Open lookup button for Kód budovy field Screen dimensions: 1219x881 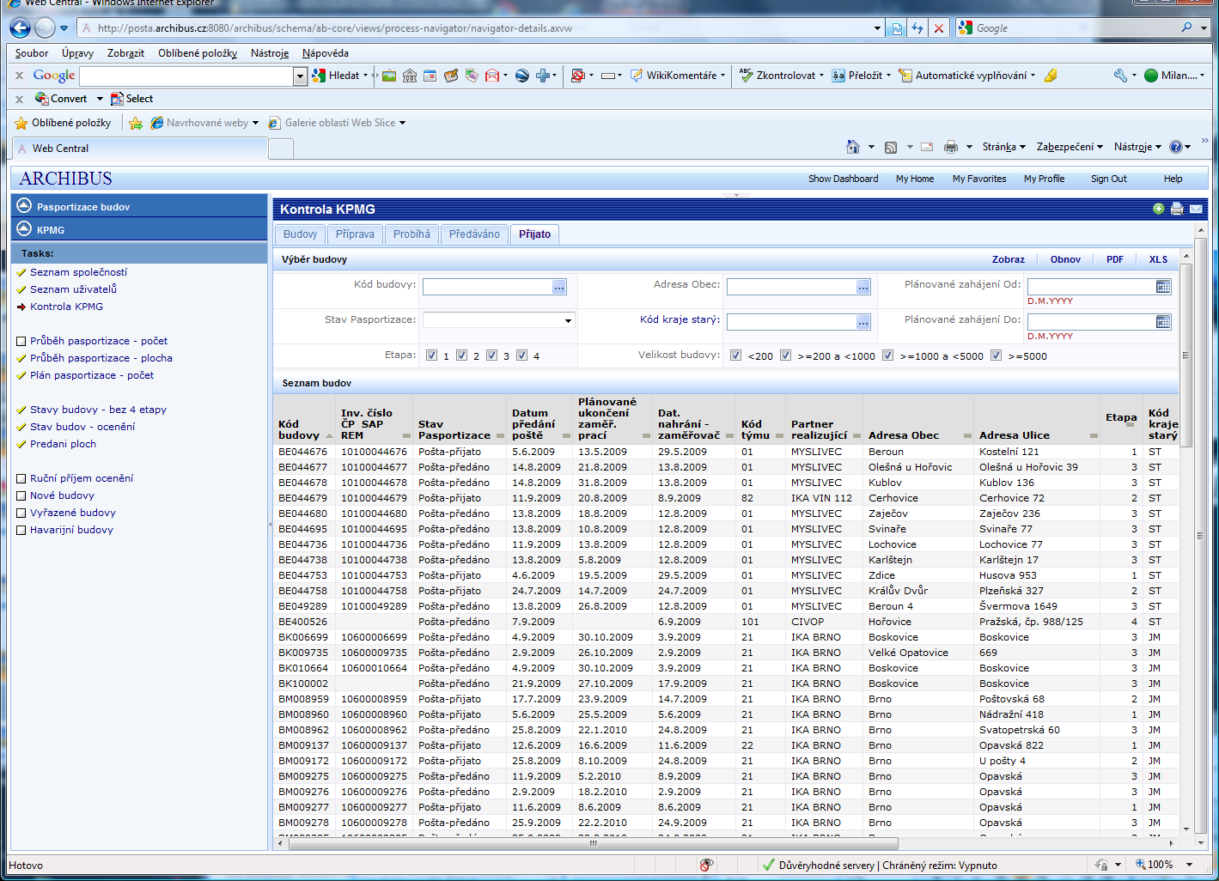[559, 287]
